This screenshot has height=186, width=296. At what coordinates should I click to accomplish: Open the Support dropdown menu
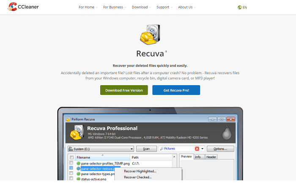164,7
